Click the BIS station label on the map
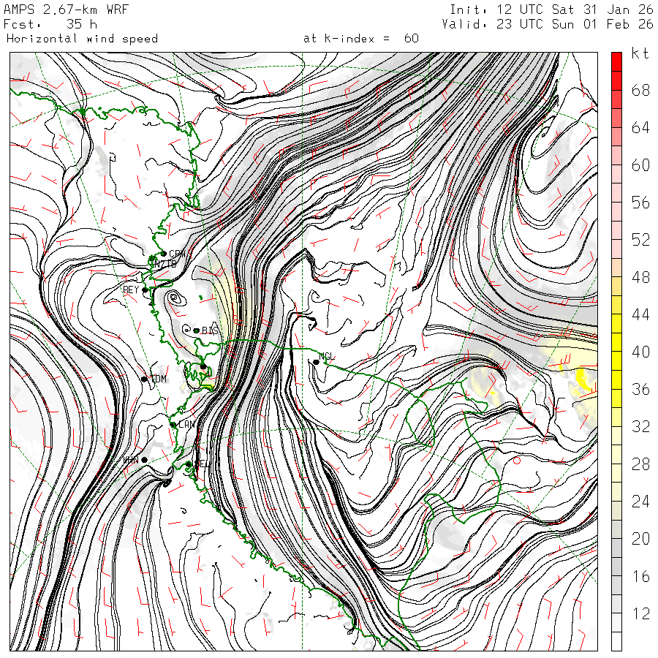Viewport: 658px width, 658px height. point(210,330)
